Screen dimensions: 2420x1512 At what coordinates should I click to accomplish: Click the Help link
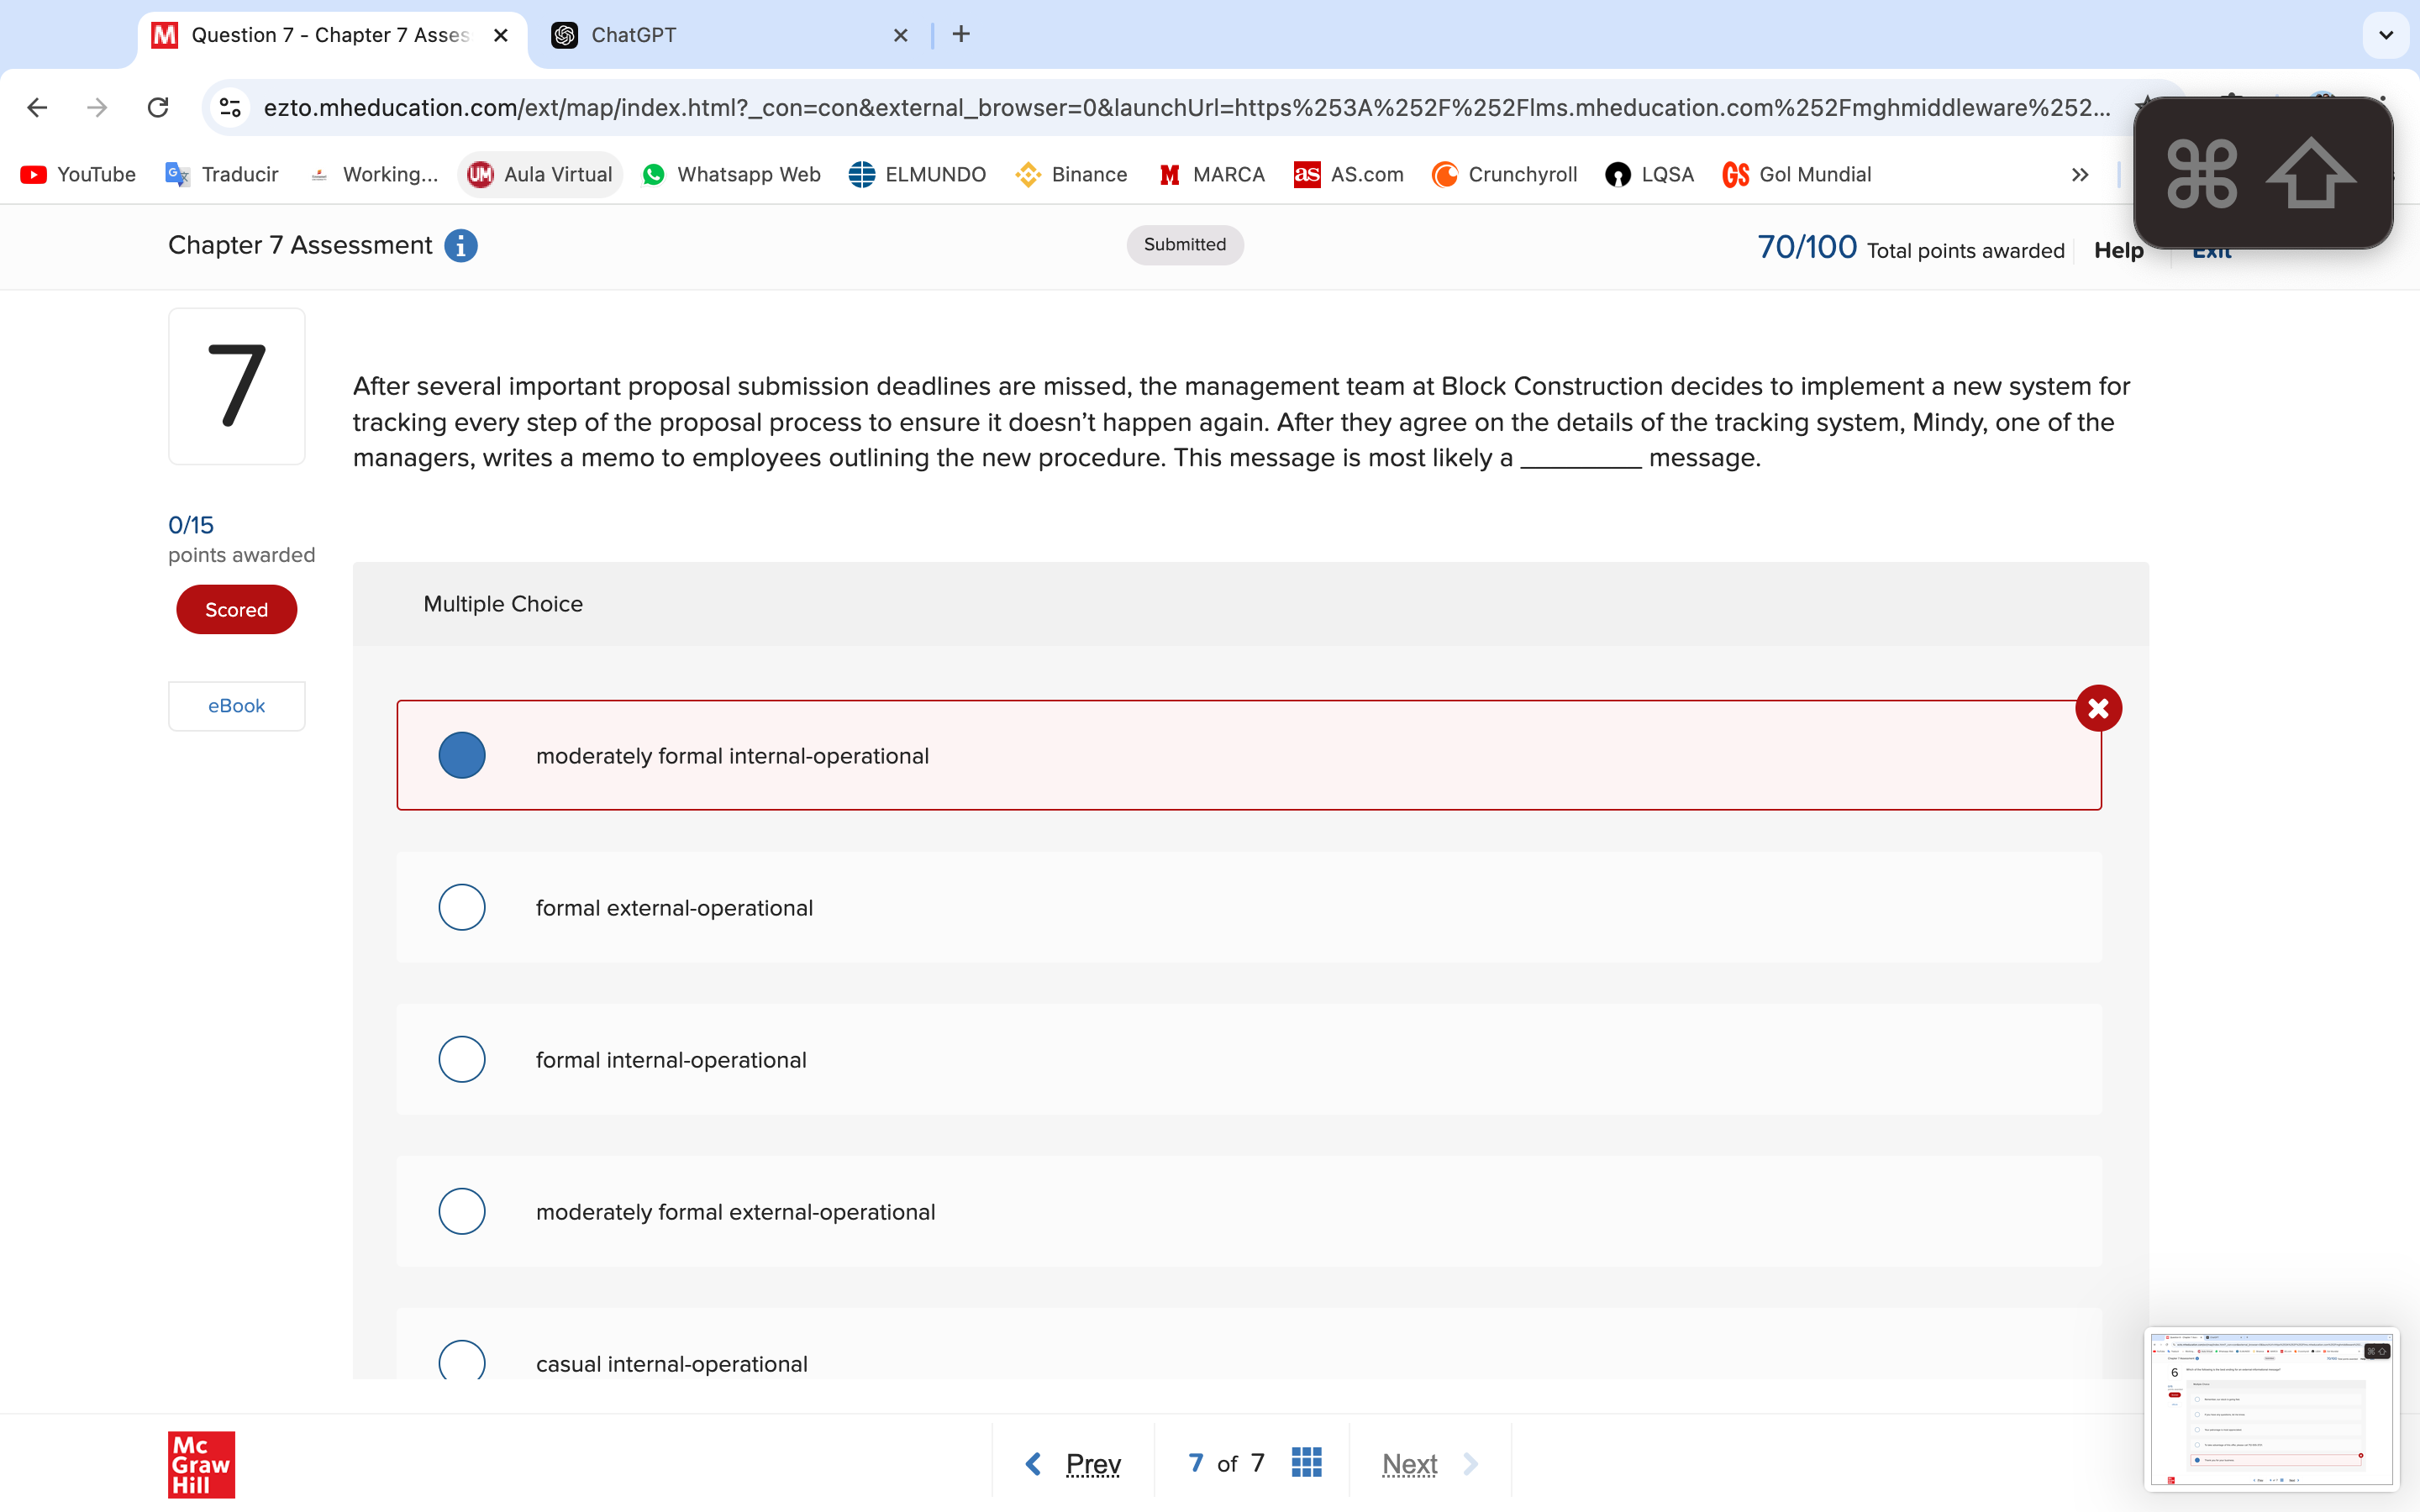2119,250
